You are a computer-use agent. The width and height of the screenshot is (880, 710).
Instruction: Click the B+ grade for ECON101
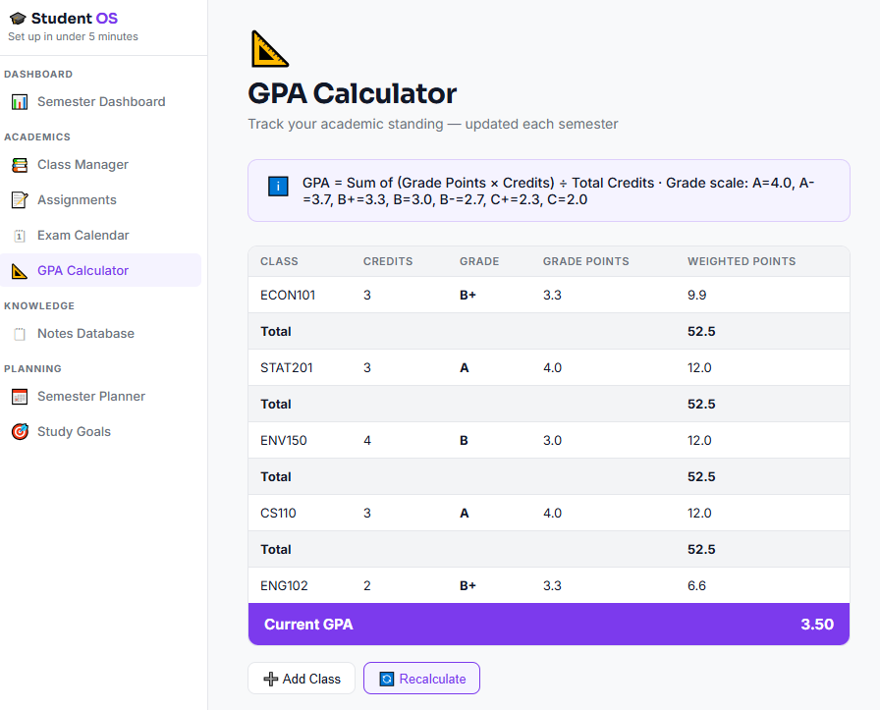point(467,296)
